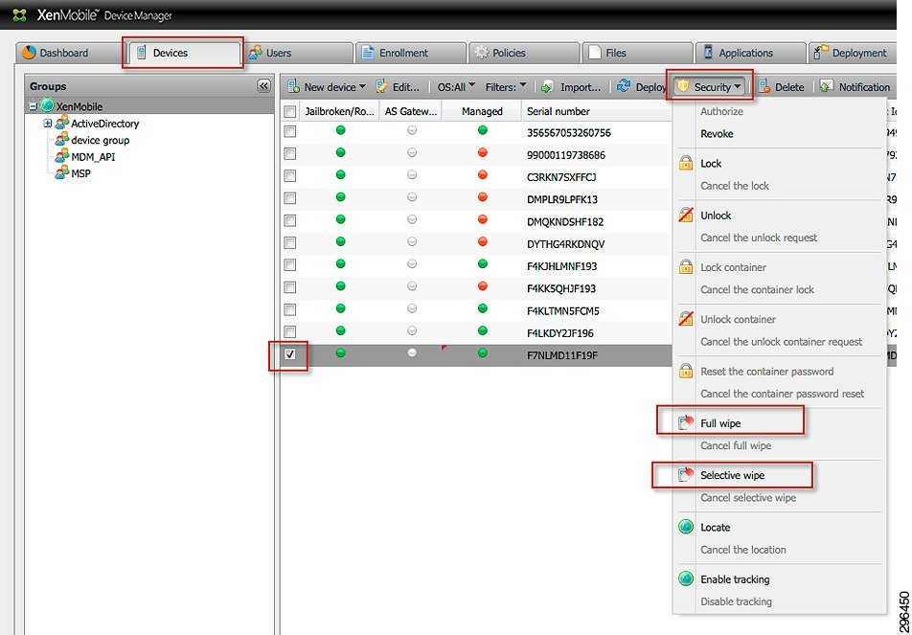Open the Dashboard tab
912x635 pixels.
[60, 53]
